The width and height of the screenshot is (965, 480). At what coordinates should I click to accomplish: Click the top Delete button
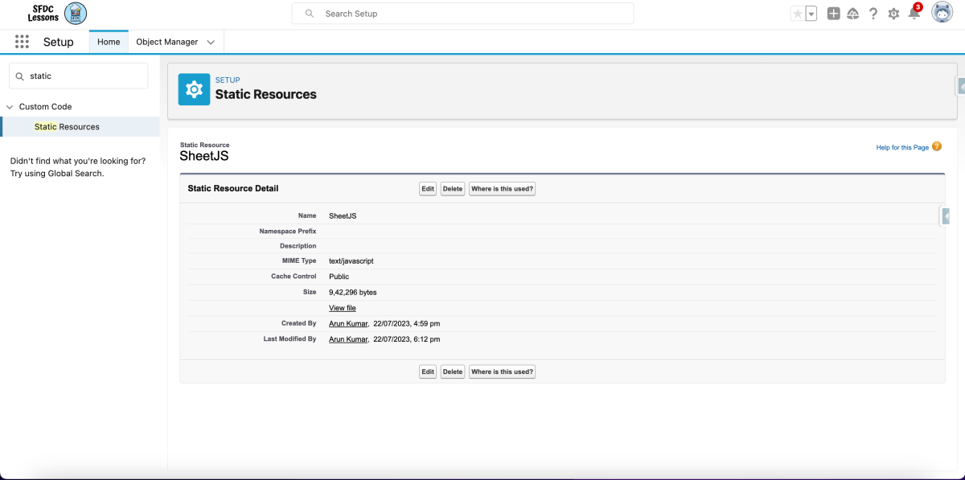453,189
